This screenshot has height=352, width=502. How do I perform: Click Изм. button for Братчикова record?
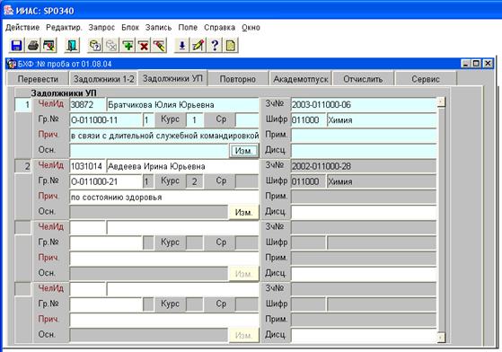click(243, 150)
